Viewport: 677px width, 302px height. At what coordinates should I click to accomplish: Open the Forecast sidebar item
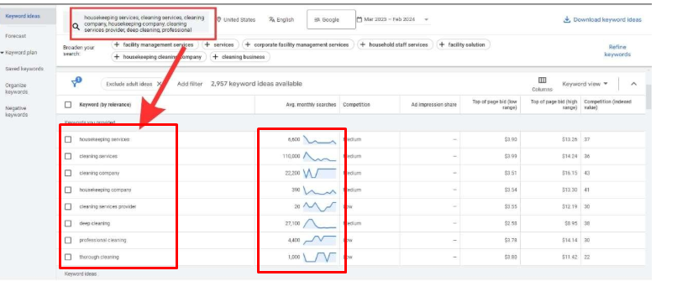pos(16,36)
